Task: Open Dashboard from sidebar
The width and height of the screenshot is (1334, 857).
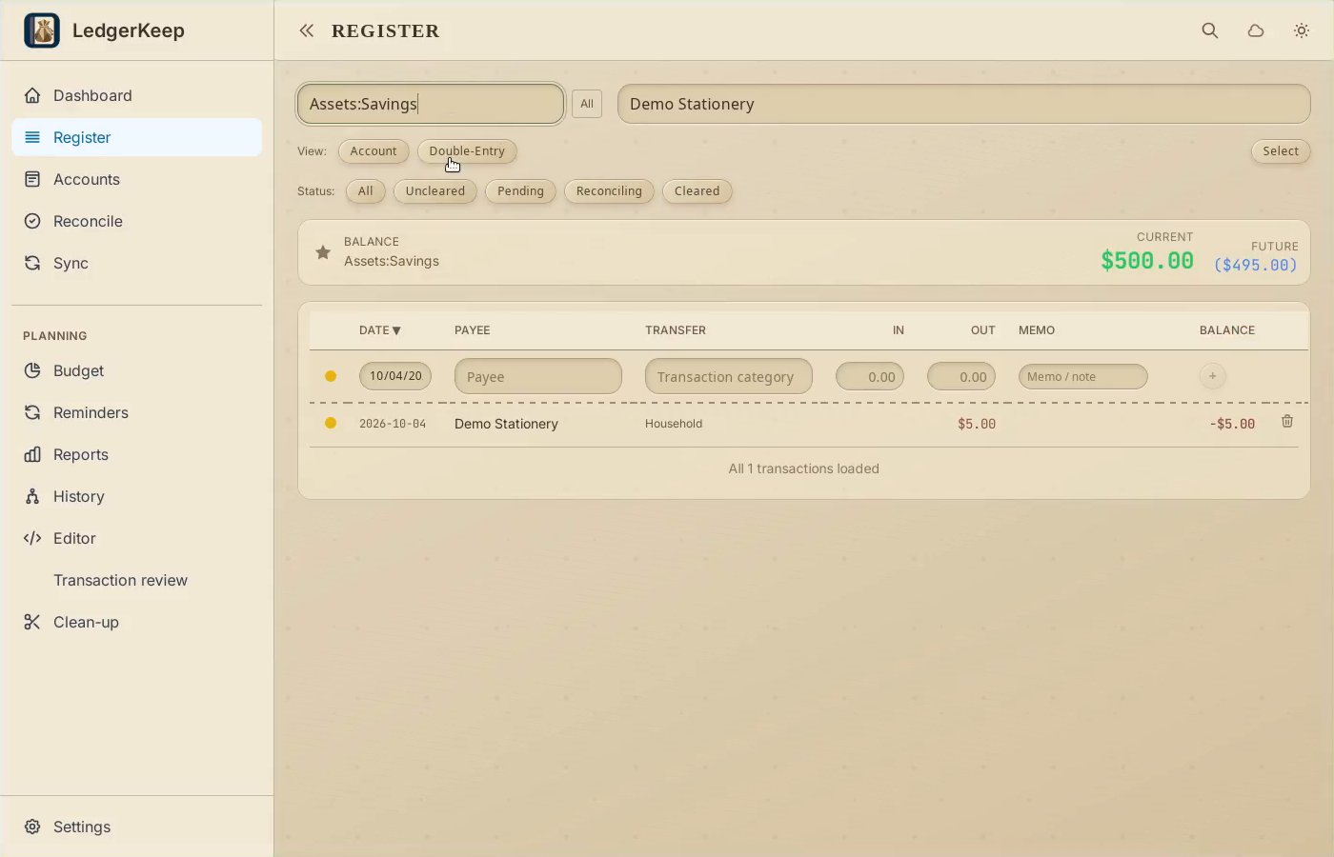Action: (x=136, y=95)
